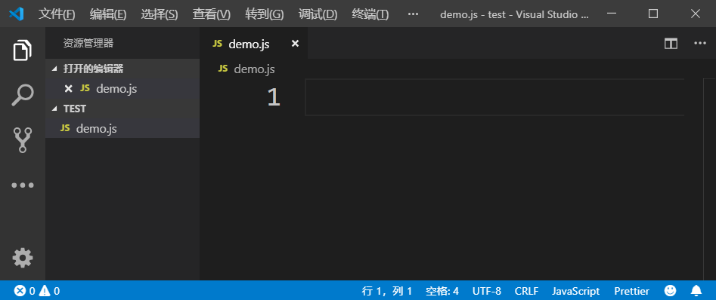Click the errors count in status bar
Screen dimensions: 716x300
click(25, 290)
